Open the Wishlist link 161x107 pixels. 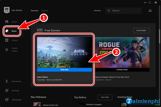point(97,10)
